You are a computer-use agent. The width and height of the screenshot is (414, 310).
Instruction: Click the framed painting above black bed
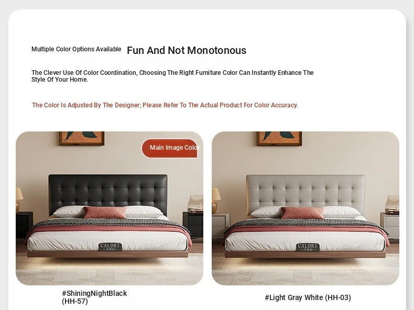pos(82,138)
